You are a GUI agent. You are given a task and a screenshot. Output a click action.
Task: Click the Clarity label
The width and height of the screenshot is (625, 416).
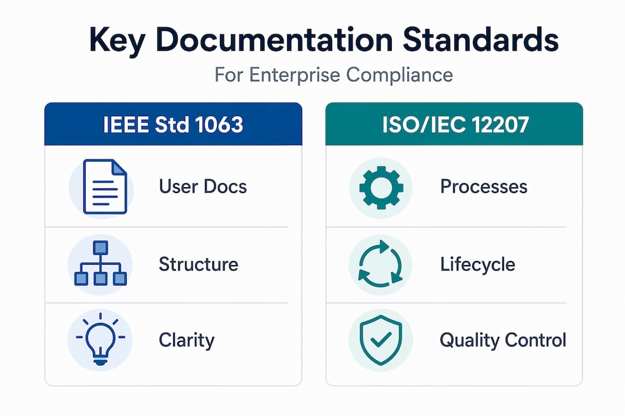186,340
